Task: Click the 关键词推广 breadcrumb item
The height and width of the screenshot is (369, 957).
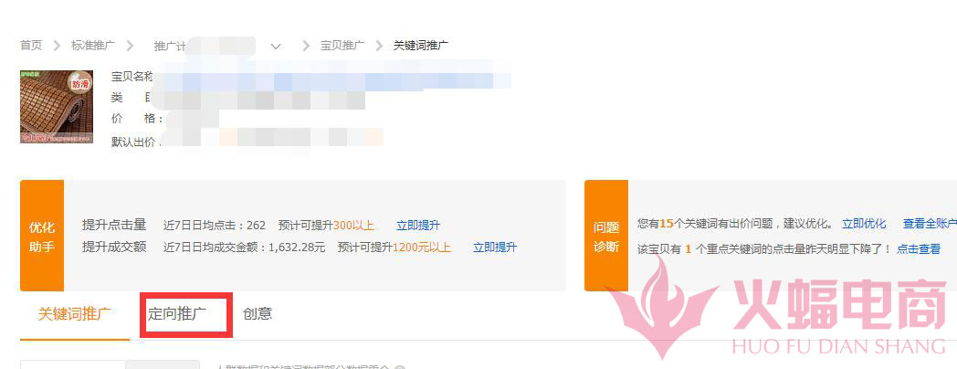Action: [421, 46]
